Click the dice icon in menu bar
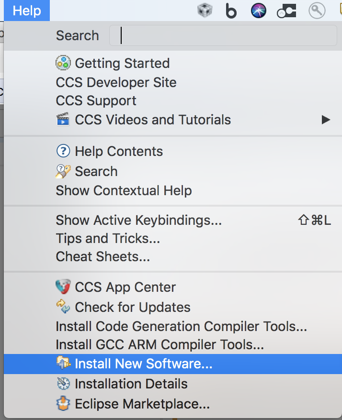Screen dimensions: 342x420 (205, 11)
